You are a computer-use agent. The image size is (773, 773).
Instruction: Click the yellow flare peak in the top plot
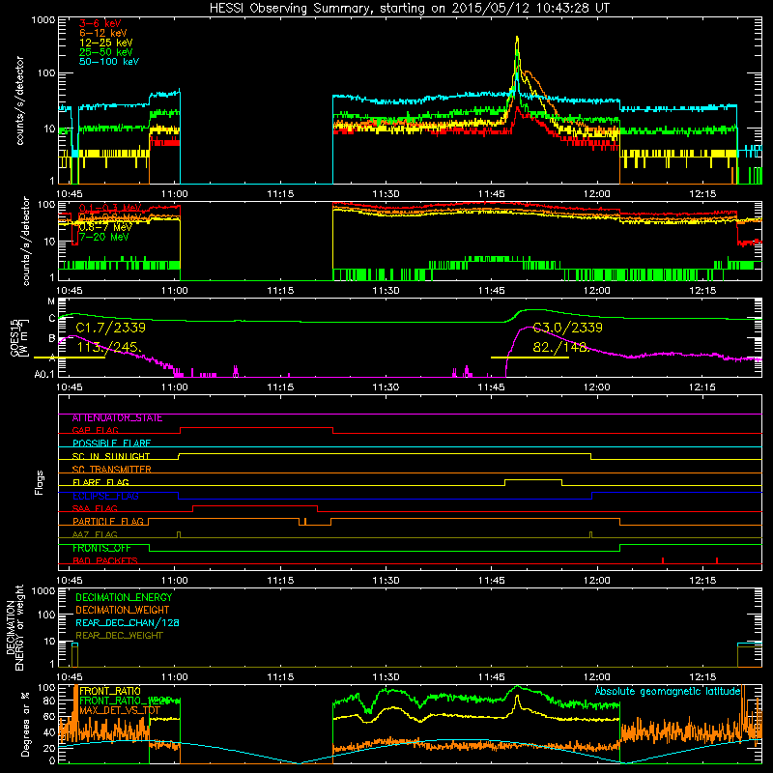pos(517,38)
